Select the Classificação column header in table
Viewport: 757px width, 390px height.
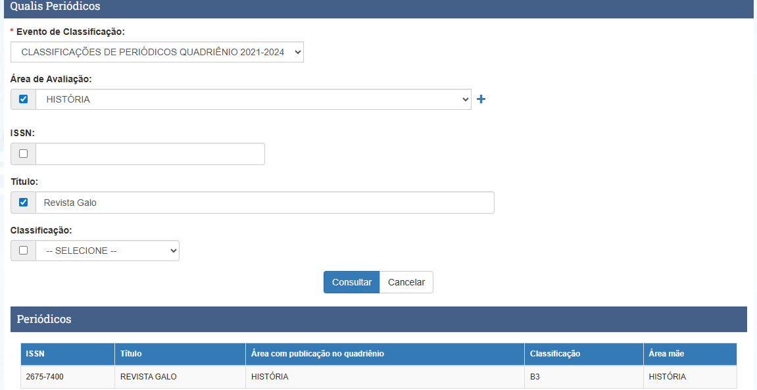point(555,354)
